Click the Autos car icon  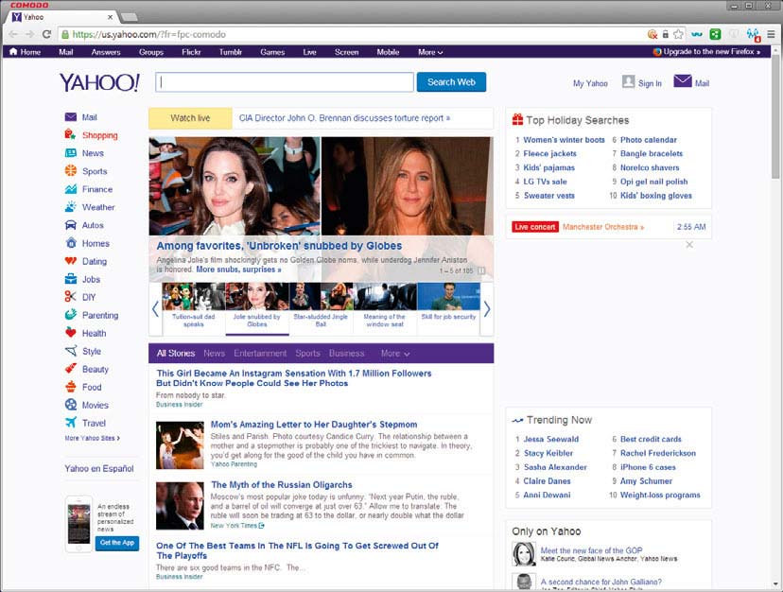click(70, 225)
